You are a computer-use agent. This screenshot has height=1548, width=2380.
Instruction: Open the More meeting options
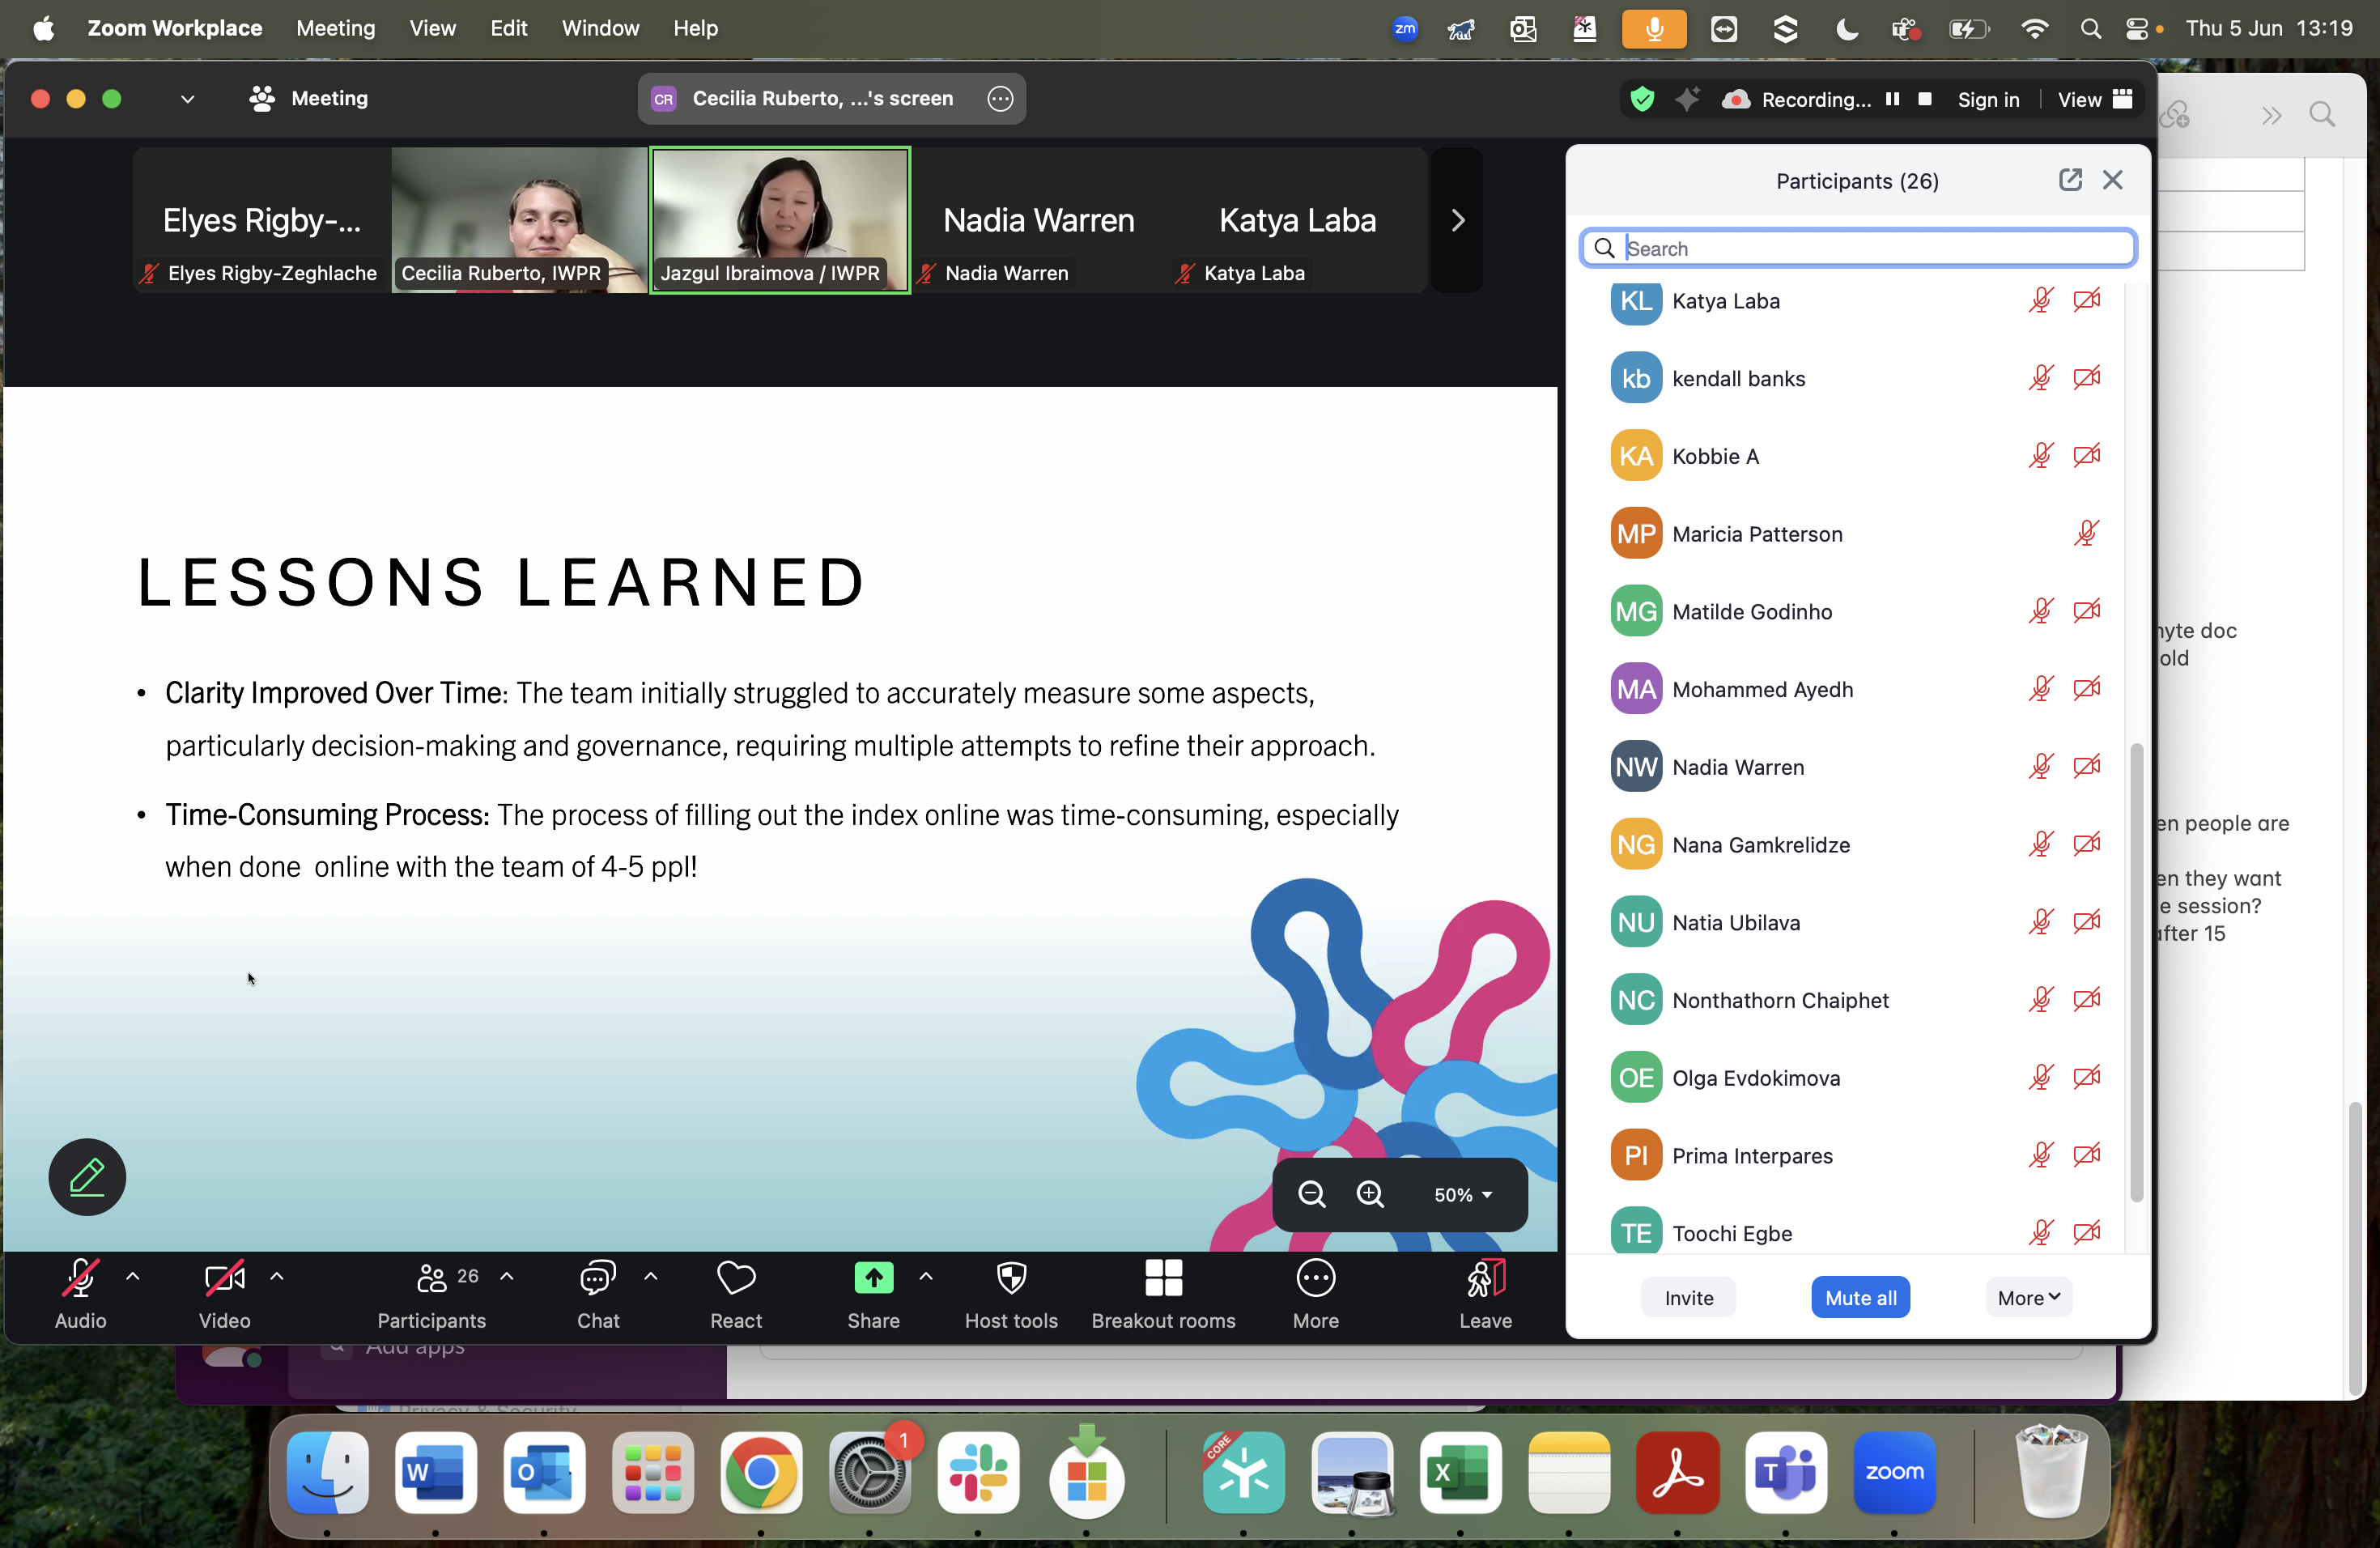[1315, 1294]
